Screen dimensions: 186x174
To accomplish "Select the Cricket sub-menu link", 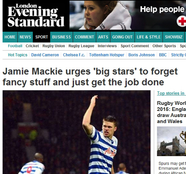I will 32,46.
